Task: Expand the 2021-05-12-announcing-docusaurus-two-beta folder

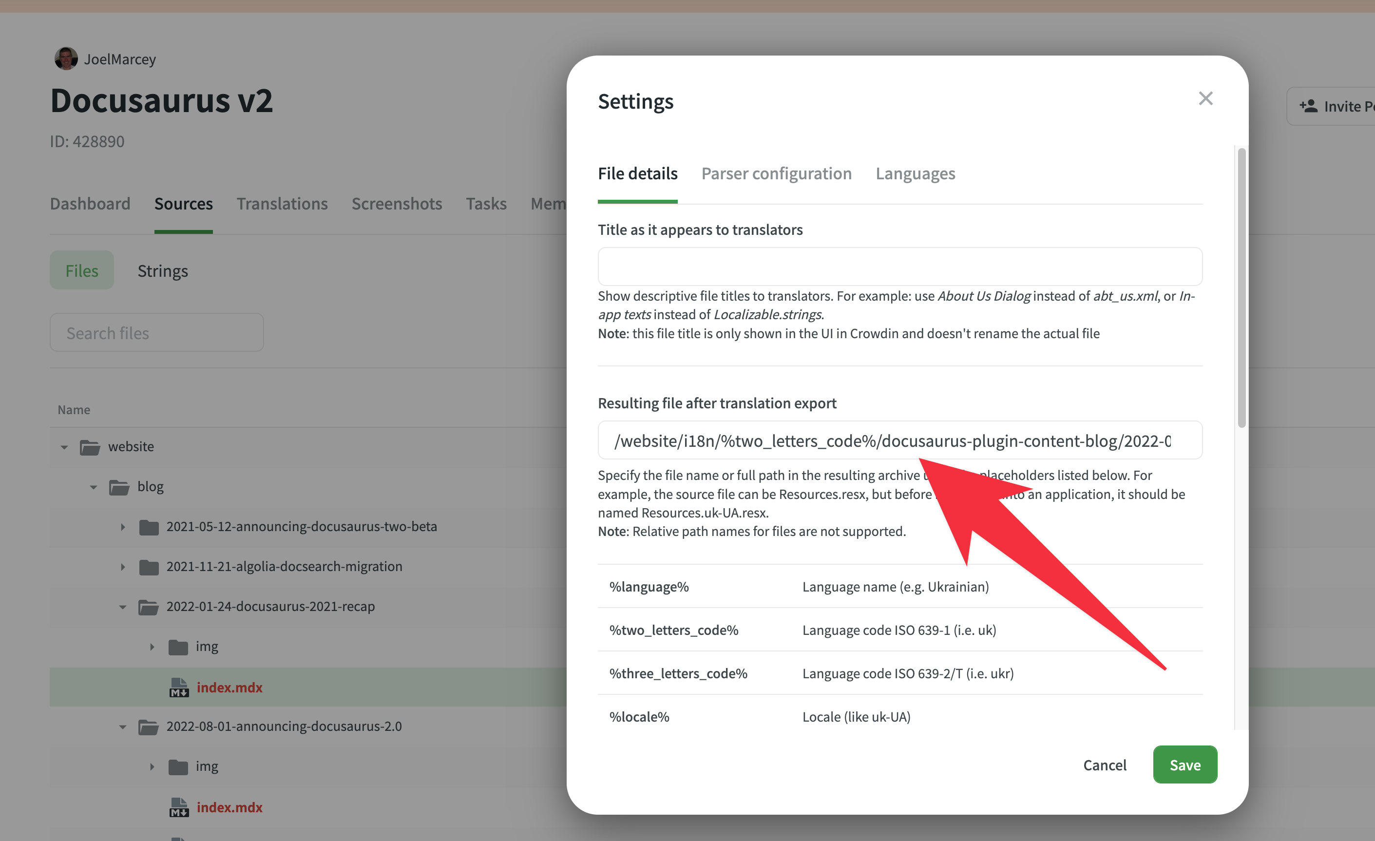Action: coord(123,526)
